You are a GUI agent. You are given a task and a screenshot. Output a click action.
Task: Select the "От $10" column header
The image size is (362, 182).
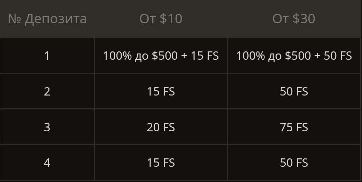click(x=161, y=19)
